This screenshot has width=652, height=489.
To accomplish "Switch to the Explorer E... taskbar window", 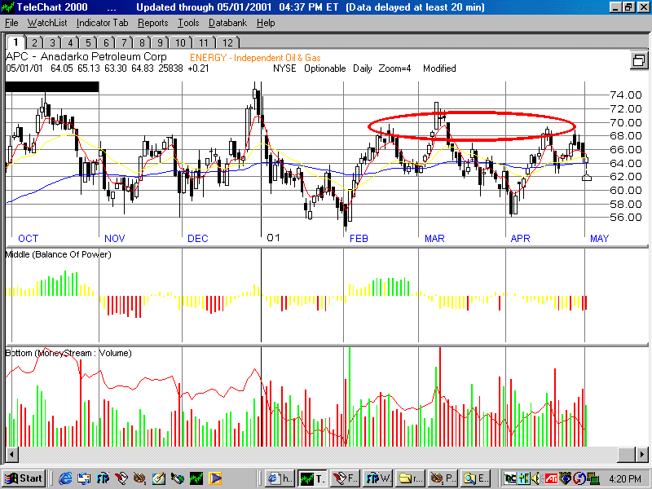I will coord(475,478).
